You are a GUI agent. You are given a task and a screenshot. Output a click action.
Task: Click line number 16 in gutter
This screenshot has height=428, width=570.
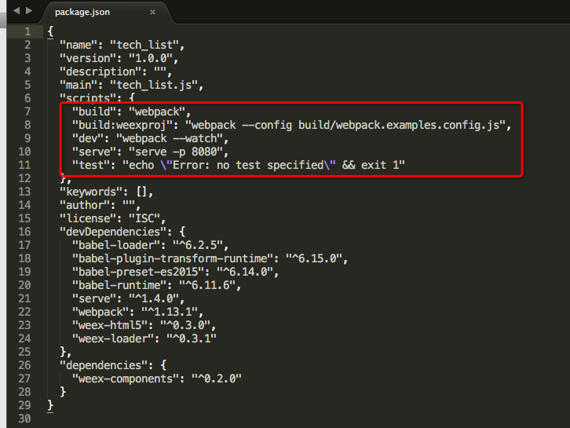24,232
